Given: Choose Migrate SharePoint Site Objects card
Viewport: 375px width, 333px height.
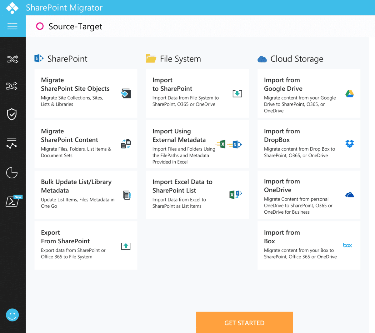Looking at the screenshot, I should pos(86,93).
